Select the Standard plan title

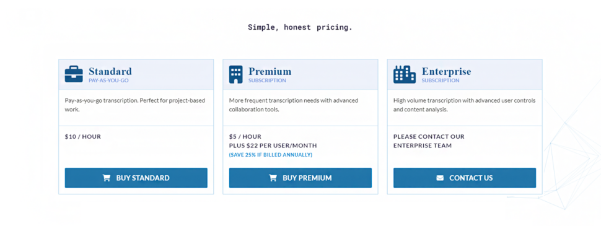110,71
